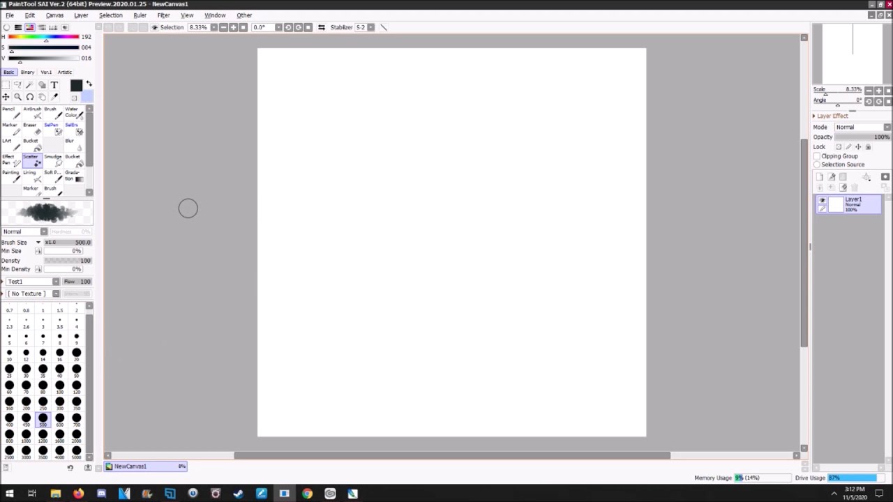Select the SelPen selection pen tool

52,128
